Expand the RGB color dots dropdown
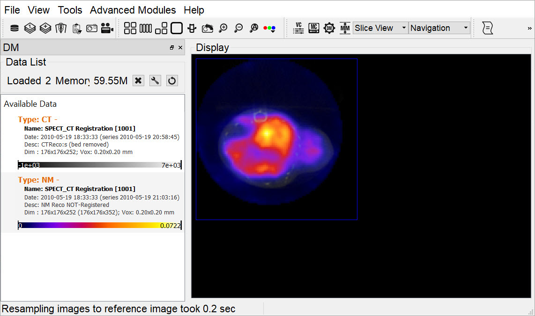 [x=269, y=29]
